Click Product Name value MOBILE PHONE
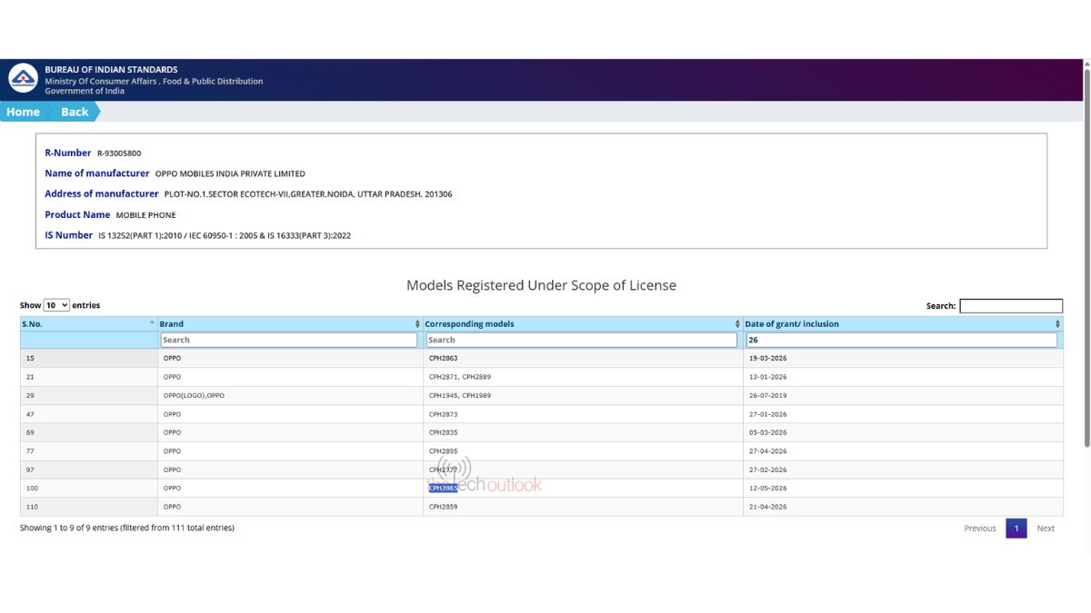Screen dimensions: 1091x613 pos(145,215)
